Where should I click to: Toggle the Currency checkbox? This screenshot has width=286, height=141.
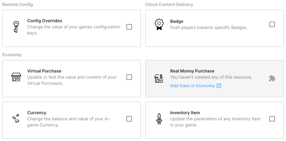click(129, 119)
